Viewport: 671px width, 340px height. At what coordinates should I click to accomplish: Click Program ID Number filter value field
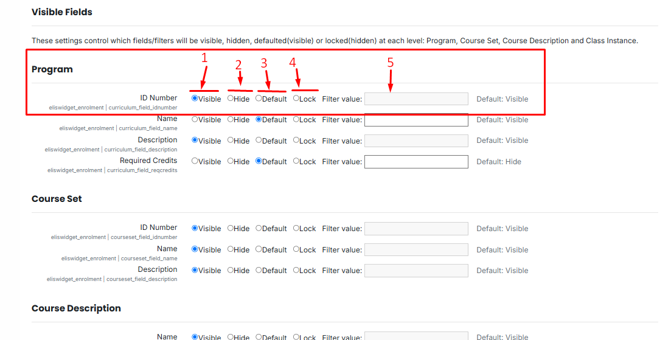tap(416, 99)
